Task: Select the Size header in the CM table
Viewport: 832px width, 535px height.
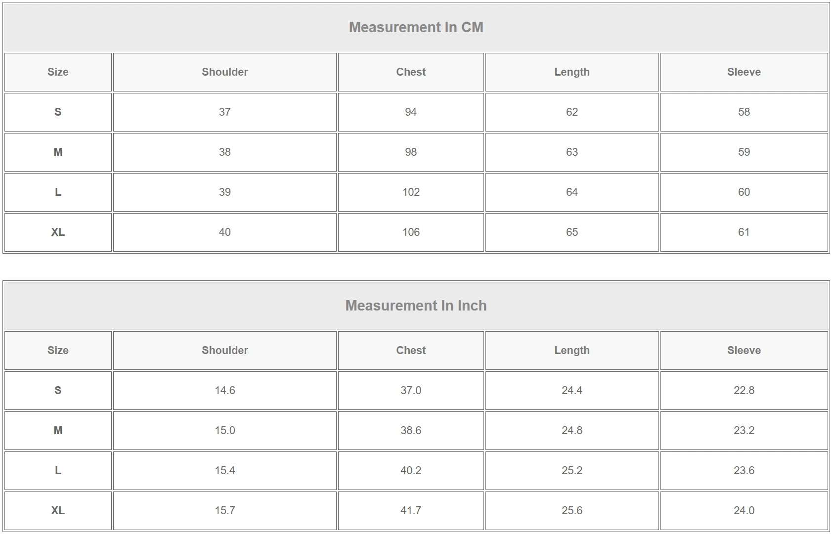Action: click(x=58, y=72)
